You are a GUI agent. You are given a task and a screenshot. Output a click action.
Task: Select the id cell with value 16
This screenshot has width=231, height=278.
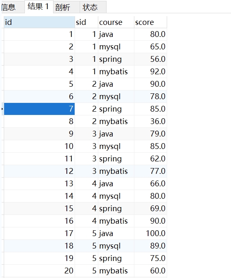pos(39,221)
